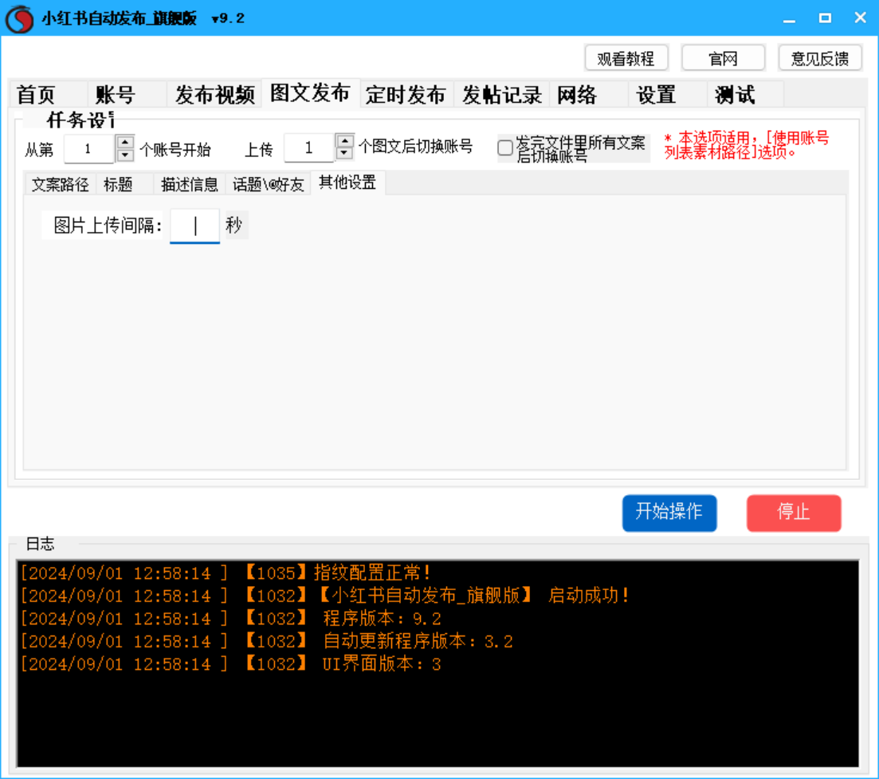This screenshot has width=879, height=779.
Task: Close the 小红书自动发布 window
Action: pos(861,18)
